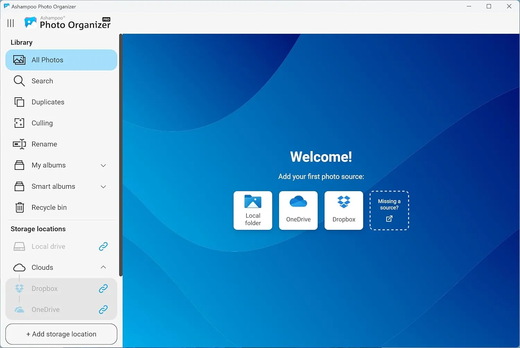The width and height of the screenshot is (520, 348).
Task: Click the OneDrive cloud icon in Storage locations
Action: click(19, 309)
